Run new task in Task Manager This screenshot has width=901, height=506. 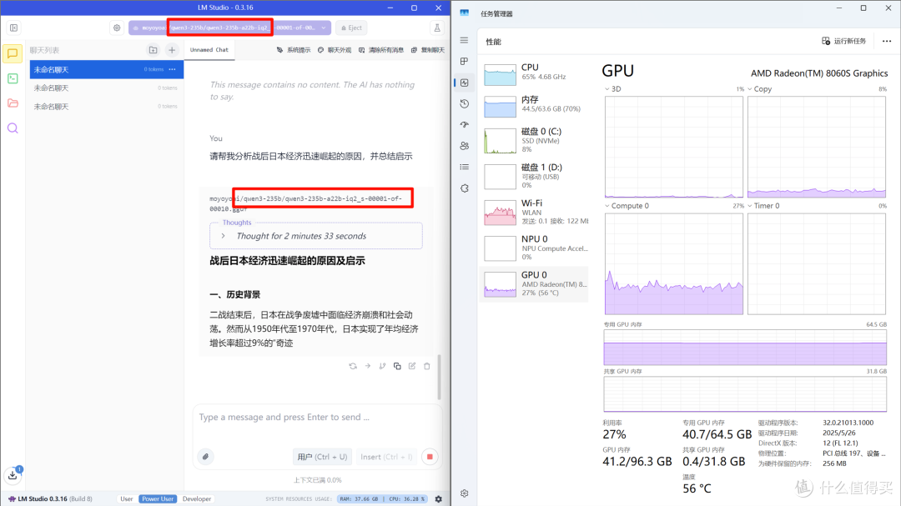click(x=843, y=41)
